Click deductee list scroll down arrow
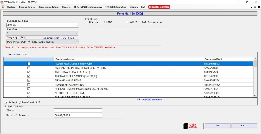The image size is (261, 134). 255,96
